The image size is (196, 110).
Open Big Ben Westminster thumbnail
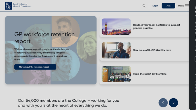(116, 27)
